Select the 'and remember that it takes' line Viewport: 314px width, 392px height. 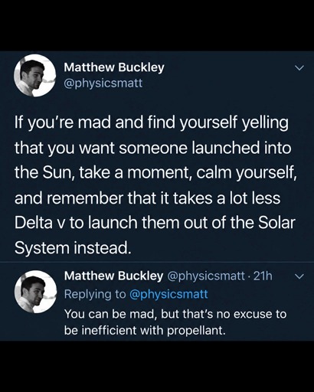pos(148,198)
